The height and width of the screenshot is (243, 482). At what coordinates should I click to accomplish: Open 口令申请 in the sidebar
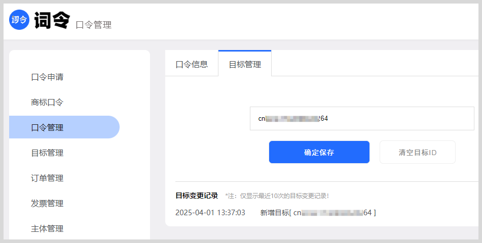click(x=47, y=77)
